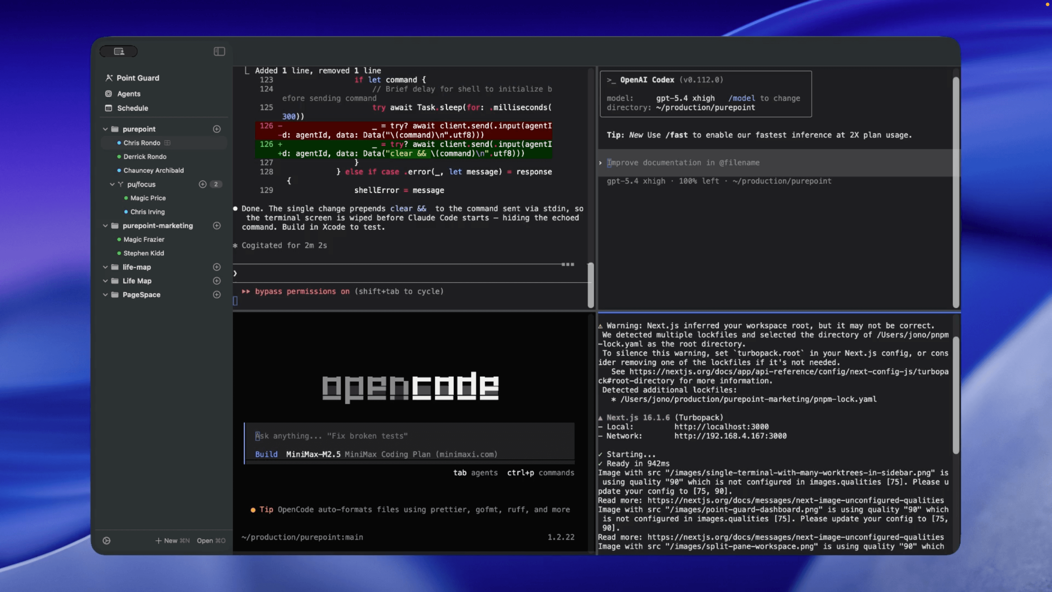The width and height of the screenshot is (1052, 592).
Task: Add a new agent to purepoint-marketing
Action: (217, 226)
